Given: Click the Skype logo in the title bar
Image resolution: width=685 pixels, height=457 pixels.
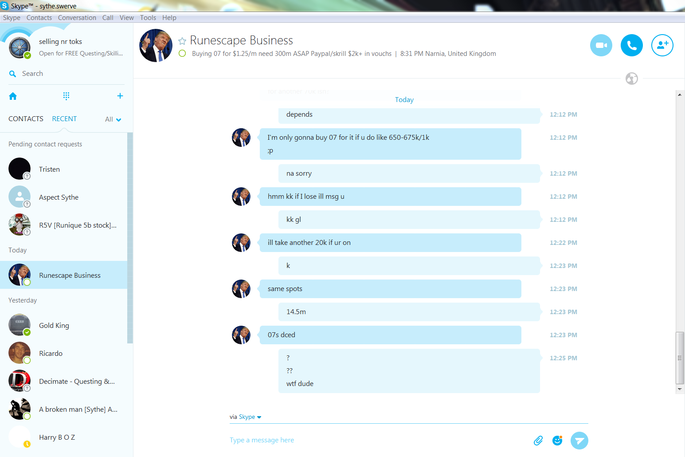Looking at the screenshot, I should (x=5, y=6).
